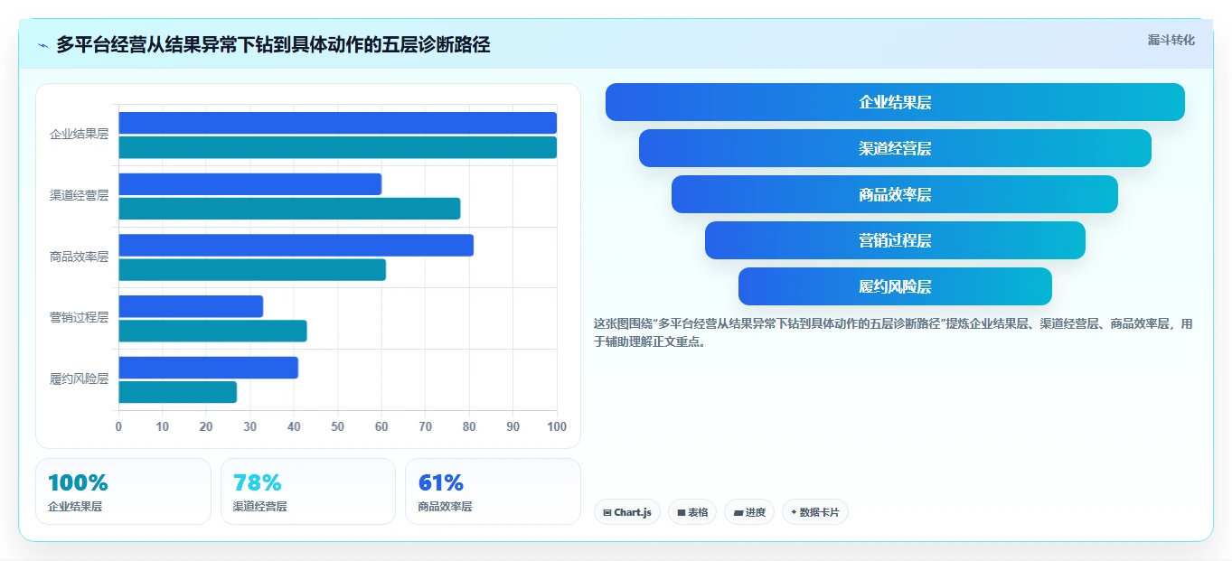Select the 履约风险层 funnel layer
Viewport: 1232px width, 561px height.
[895, 286]
